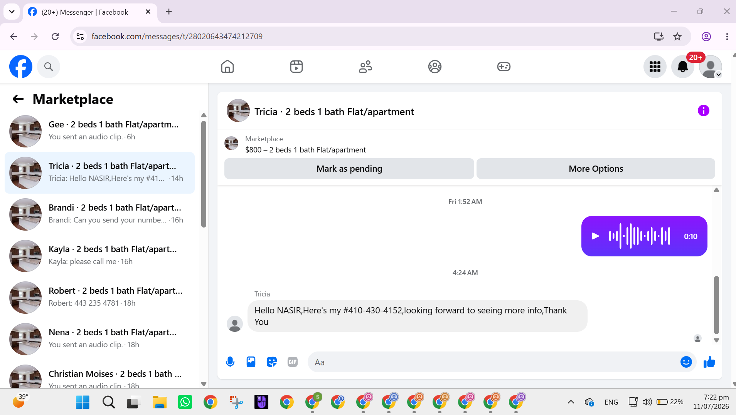This screenshot has width=736, height=415.
Task: Open Chrome three-dot menu
Action: coord(727,37)
